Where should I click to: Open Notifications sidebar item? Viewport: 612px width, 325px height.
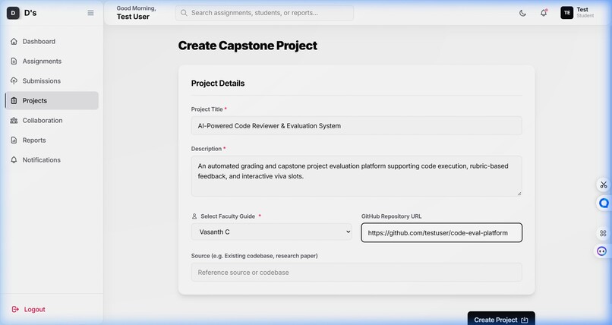coord(52,160)
